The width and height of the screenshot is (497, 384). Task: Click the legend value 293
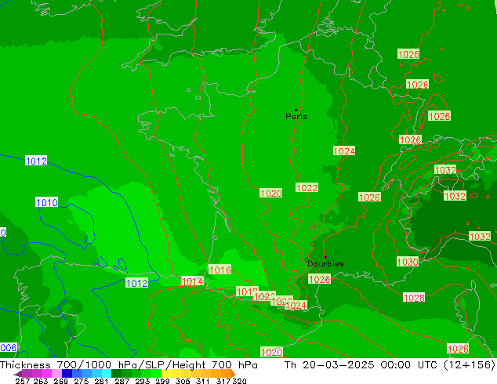143,381
